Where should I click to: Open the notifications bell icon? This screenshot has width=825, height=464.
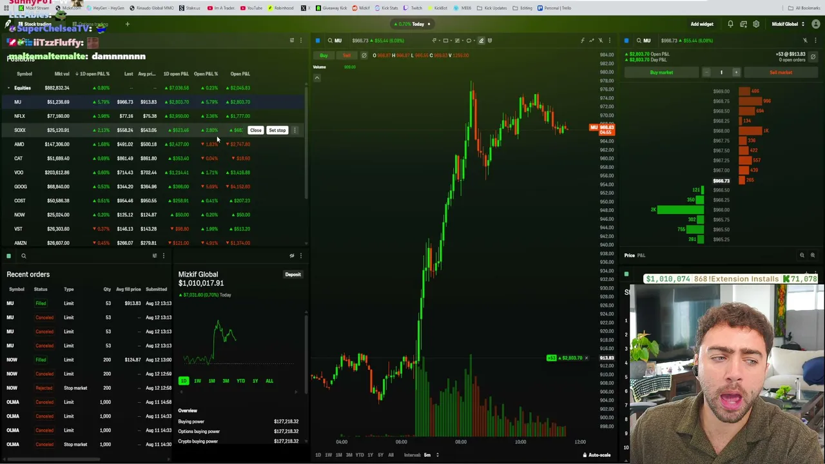[730, 24]
